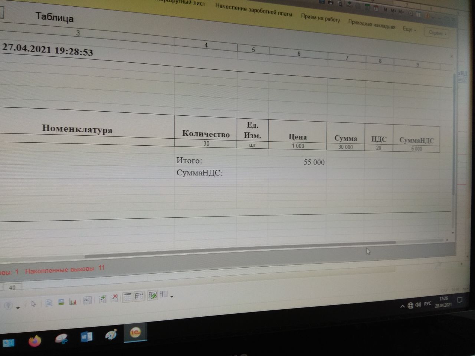Click the save diskette icon in title toolbar
Viewport: 475px width, 356px height.
(x=321, y=2)
